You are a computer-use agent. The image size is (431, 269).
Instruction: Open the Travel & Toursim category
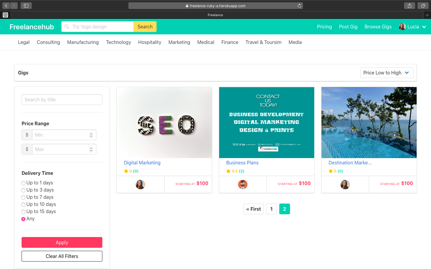pos(263,42)
